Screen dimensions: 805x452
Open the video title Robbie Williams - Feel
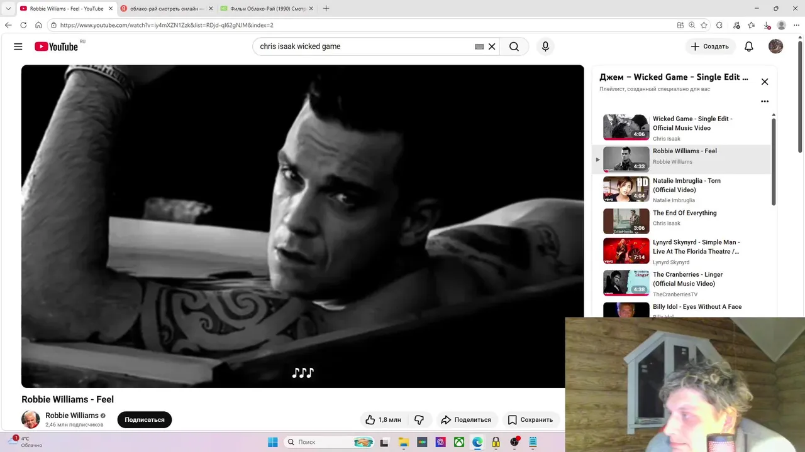[x=67, y=399]
